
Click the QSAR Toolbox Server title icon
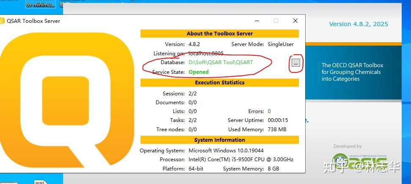click(x=2, y=21)
